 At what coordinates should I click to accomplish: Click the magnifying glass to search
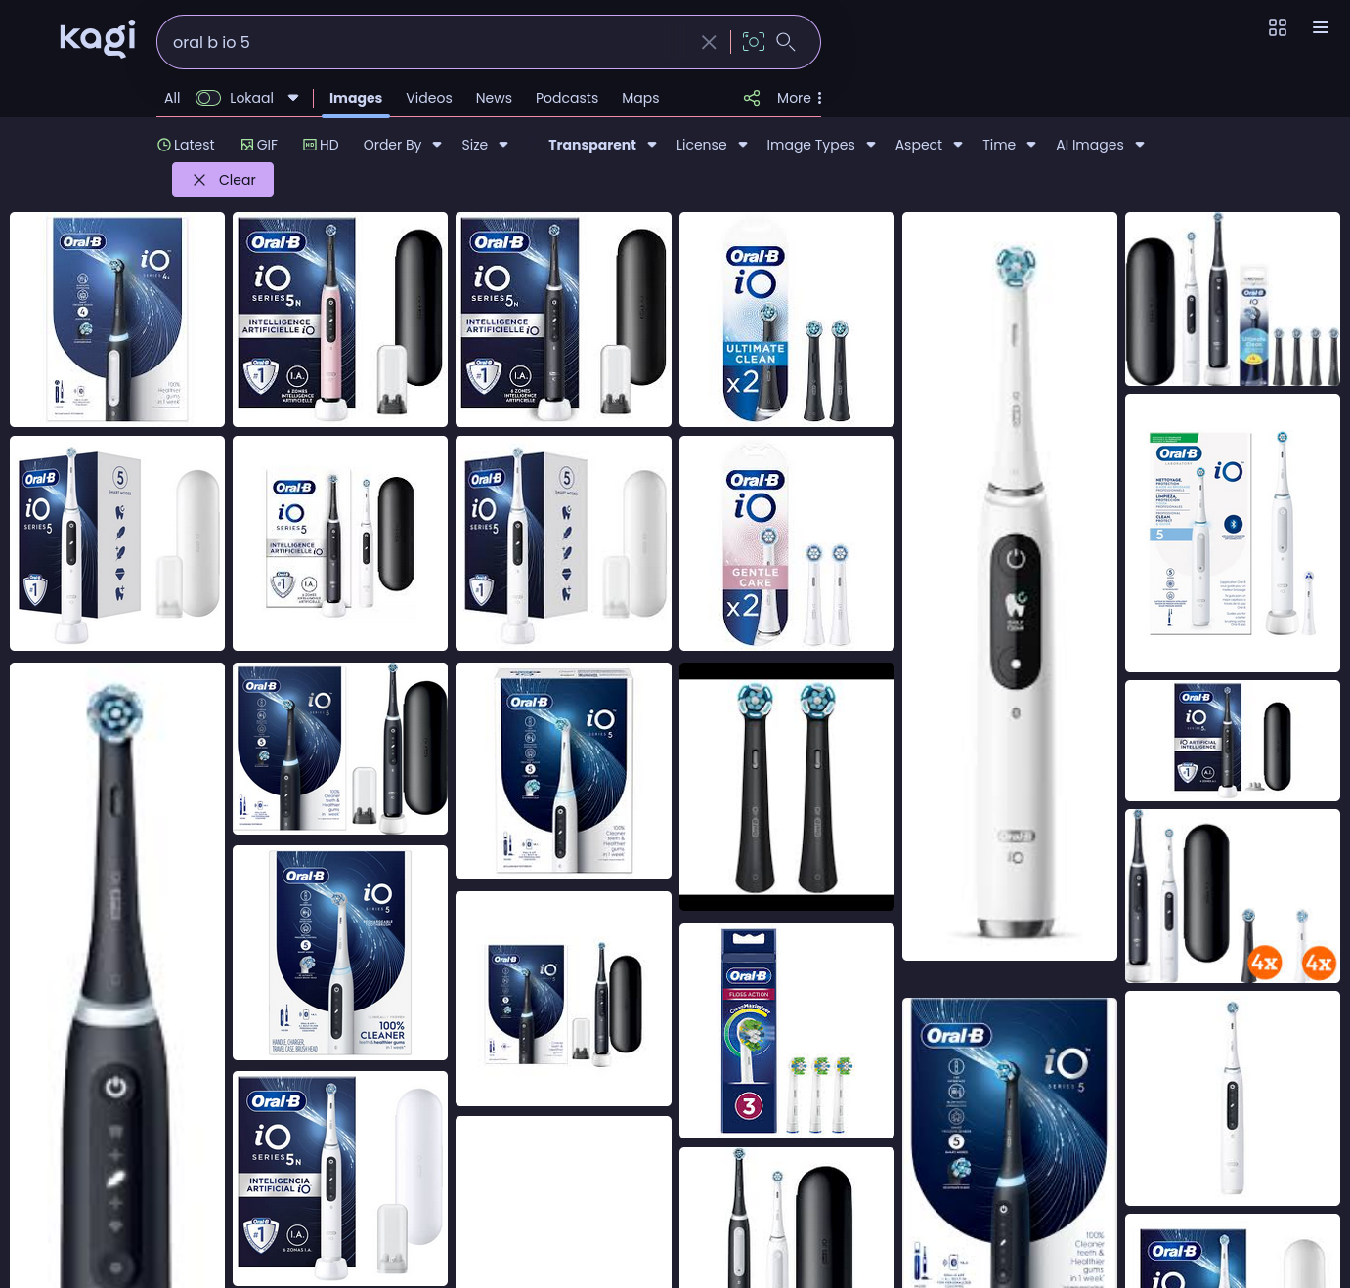pyautogui.click(x=785, y=42)
